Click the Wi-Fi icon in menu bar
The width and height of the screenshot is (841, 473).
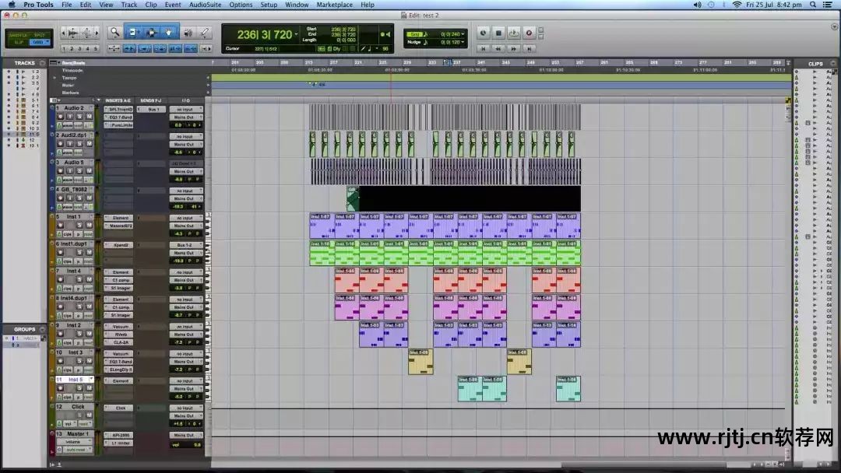[x=737, y=5]
